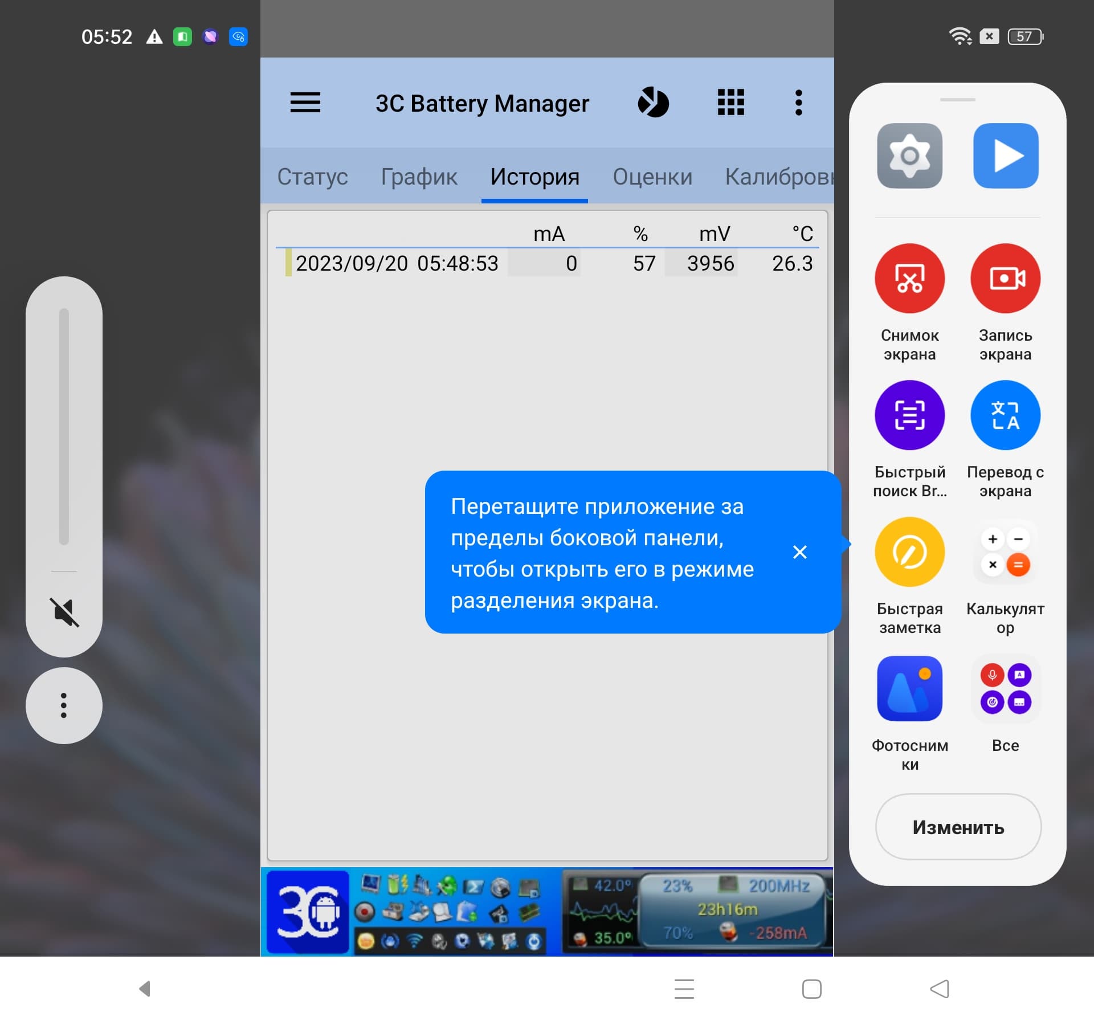Open the grid apps icon in header
Screen dimensions: 1094x1021
click(730, 103)
